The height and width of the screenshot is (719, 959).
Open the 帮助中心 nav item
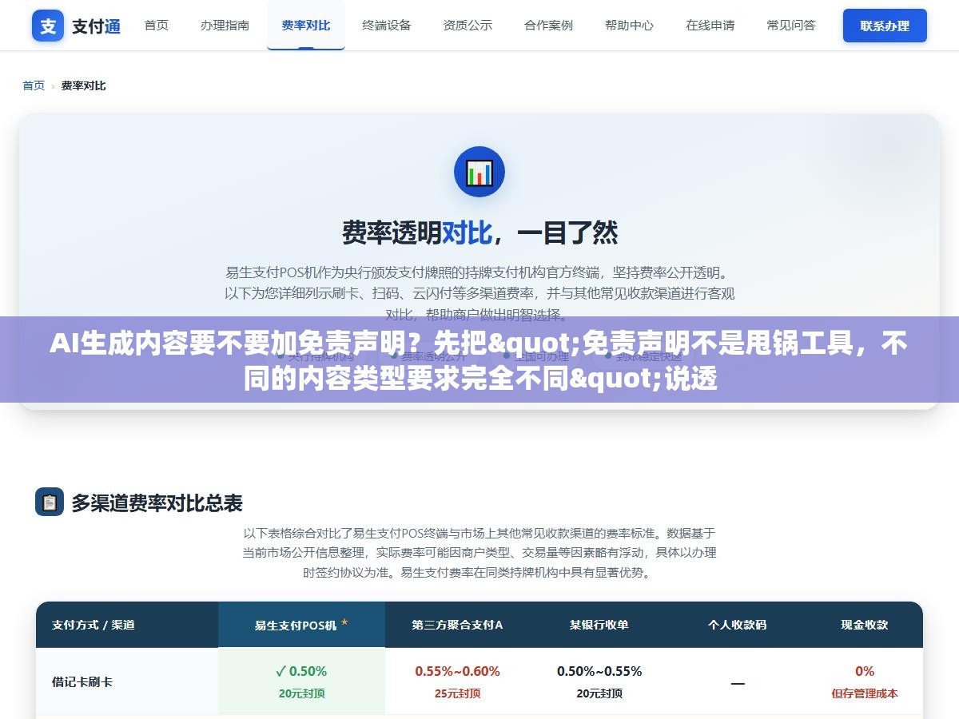click(629, 26)
